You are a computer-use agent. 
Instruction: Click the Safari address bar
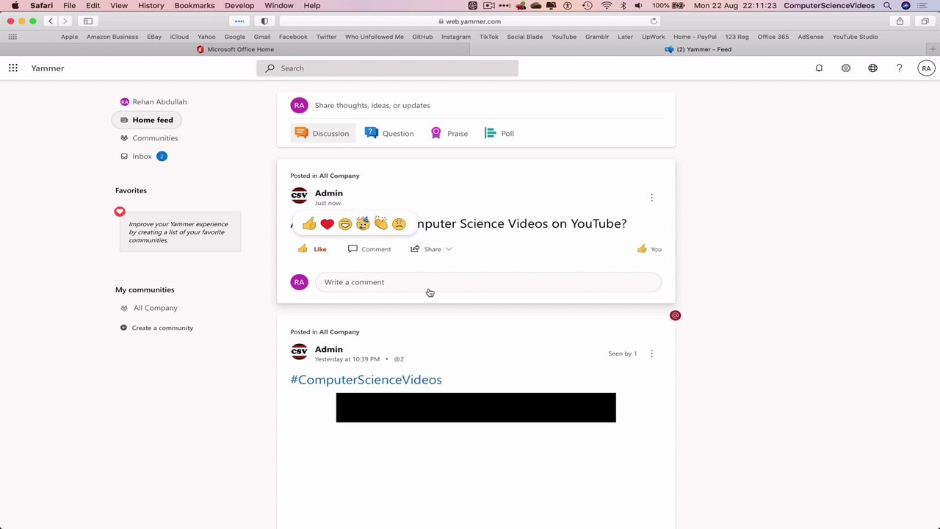pyautogui.click(x=470, y=21)
